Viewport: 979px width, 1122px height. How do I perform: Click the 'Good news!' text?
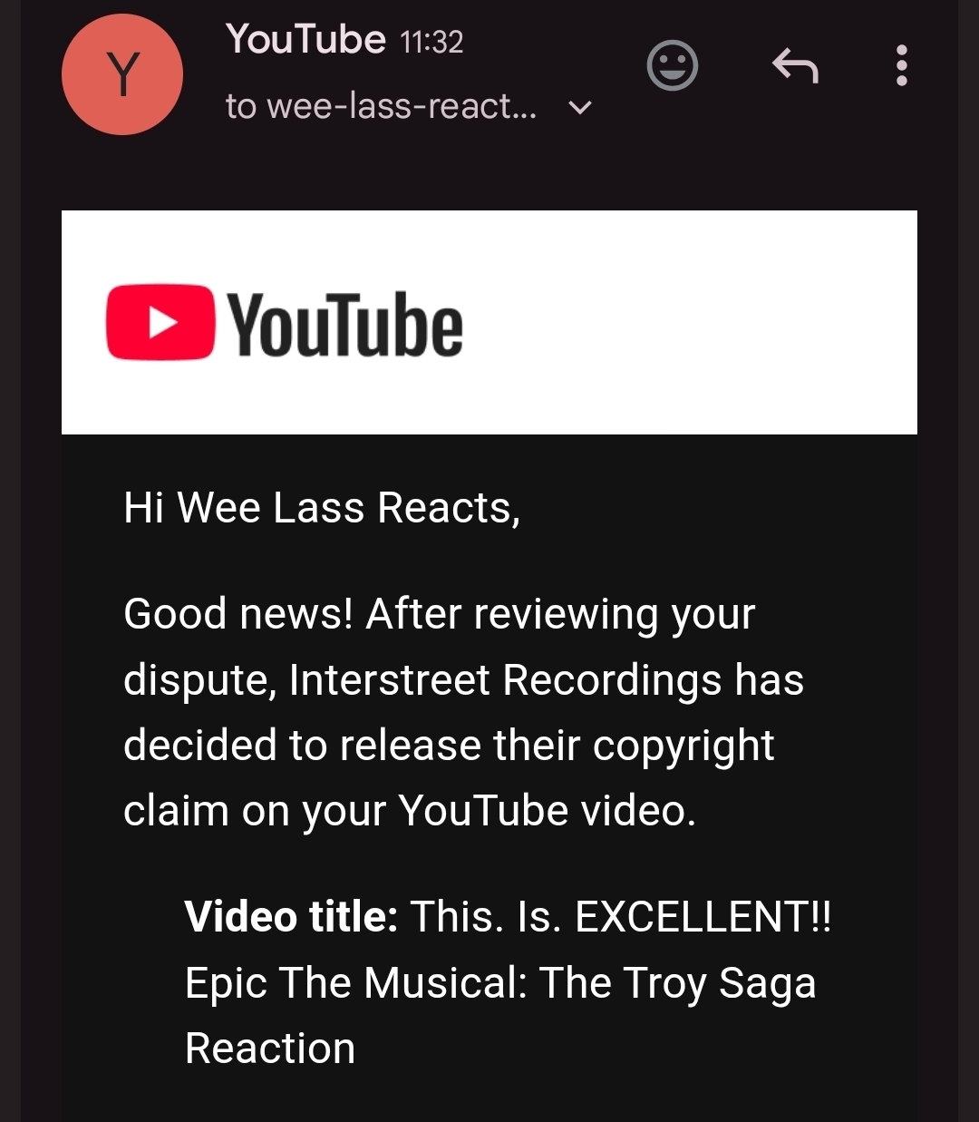tap(237, 614)
